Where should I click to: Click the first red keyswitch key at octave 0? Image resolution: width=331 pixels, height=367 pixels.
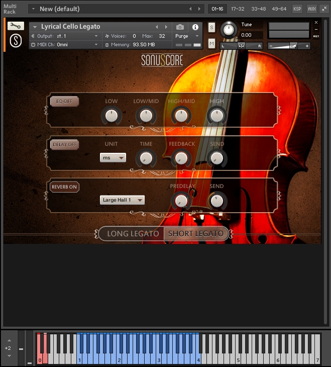tap(39, 349)
